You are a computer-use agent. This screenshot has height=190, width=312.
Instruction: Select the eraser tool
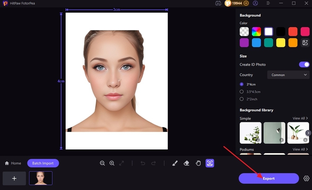tap(187, 163)
